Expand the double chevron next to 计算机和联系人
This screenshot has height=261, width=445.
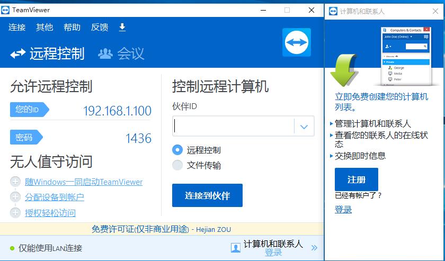point(314,247)
